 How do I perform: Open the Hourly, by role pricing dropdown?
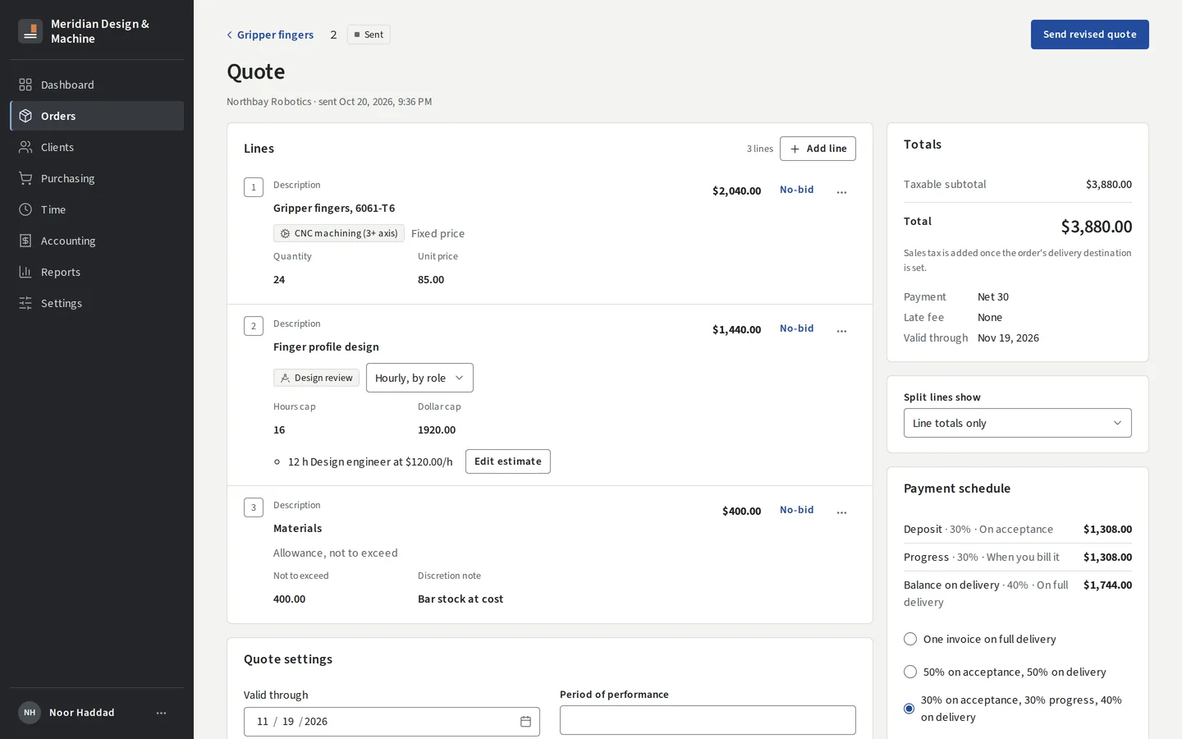coord(419,378)
